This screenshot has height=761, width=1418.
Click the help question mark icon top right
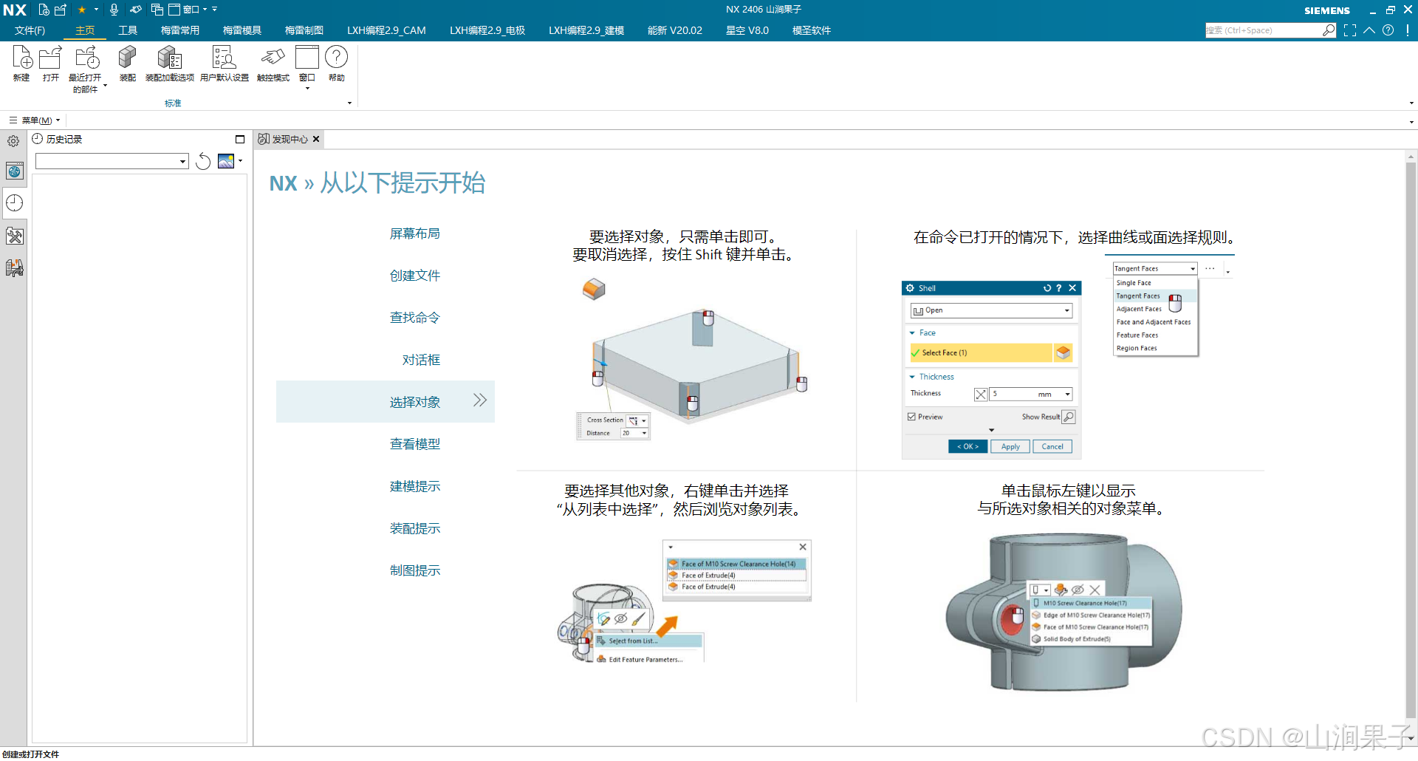pos(1388,30)
